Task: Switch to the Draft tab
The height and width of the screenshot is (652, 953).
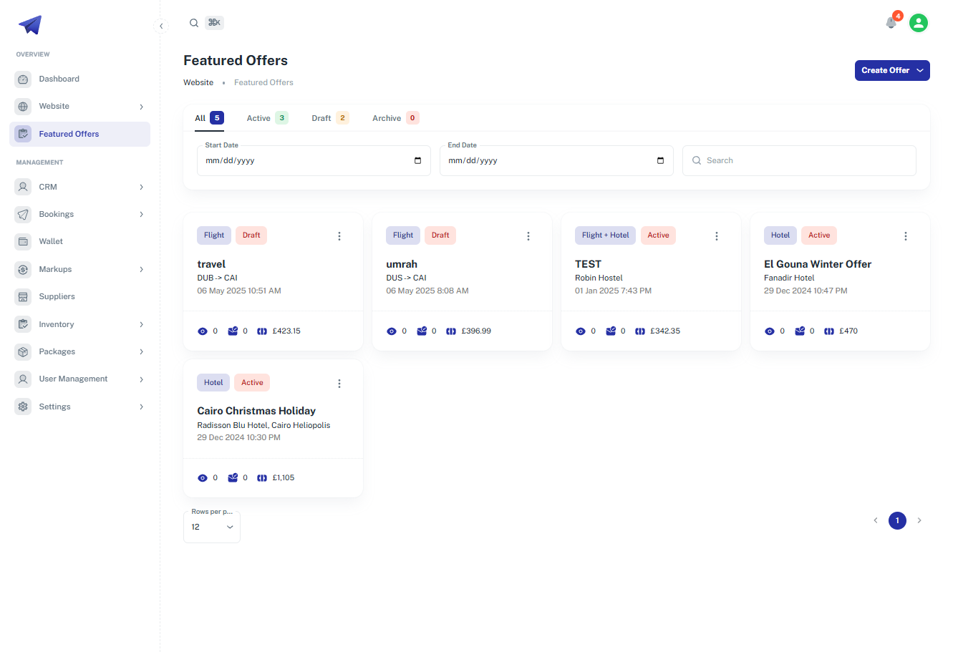Action: (x=330, y=118)
